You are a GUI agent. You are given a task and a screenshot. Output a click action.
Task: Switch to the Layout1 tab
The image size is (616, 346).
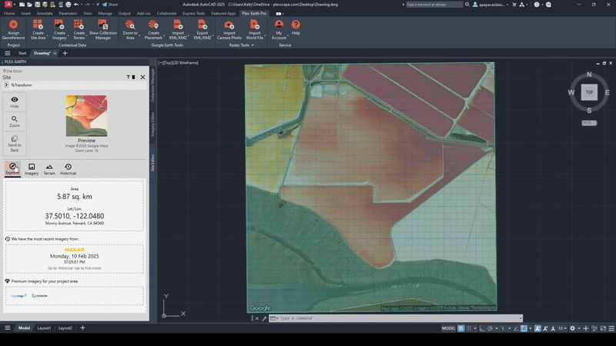coord(44,328)
